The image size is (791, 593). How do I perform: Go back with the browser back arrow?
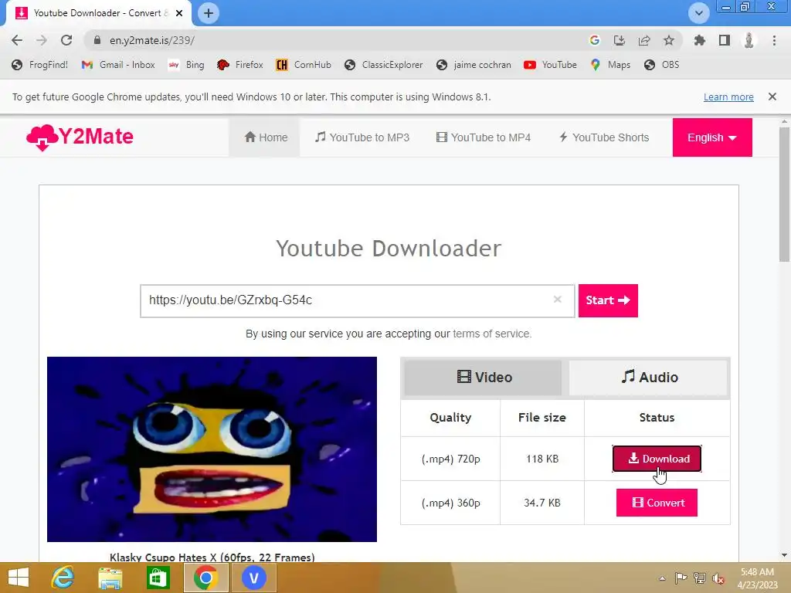[x=17, y=40]
